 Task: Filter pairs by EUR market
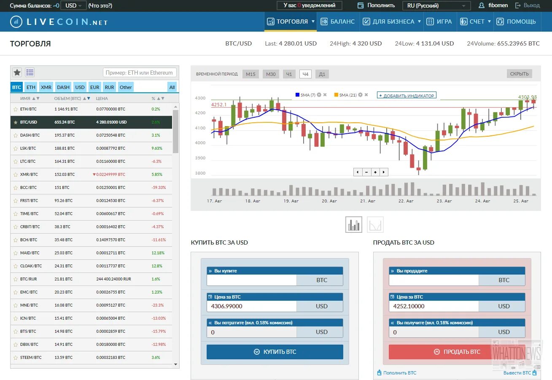95,87
